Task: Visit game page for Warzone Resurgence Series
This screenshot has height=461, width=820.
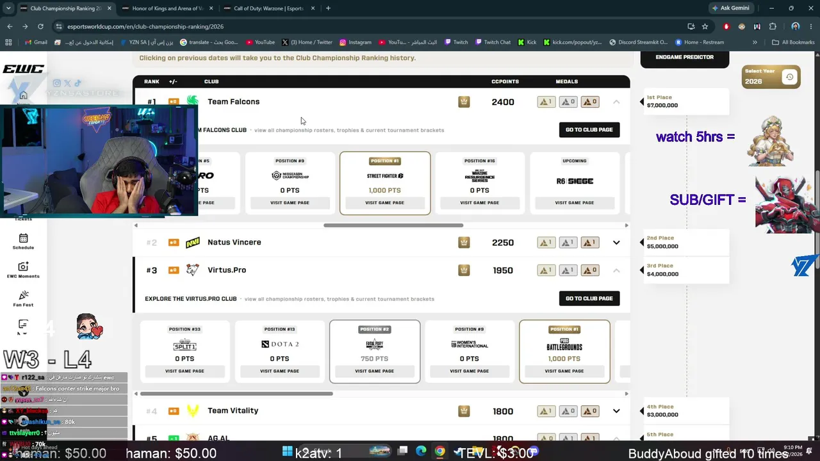Action: [480, 203]
